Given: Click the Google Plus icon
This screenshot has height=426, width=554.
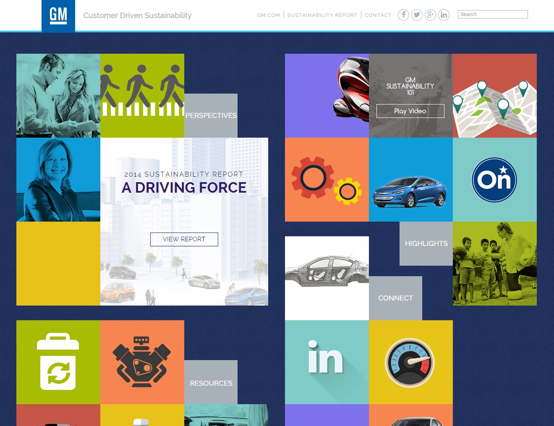Looking at the screenshot, I should click(x=430, y=15).
